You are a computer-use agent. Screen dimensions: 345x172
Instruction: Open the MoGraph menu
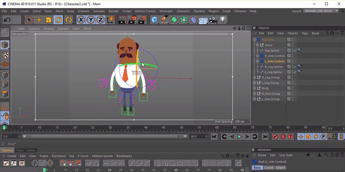pyautogui.click(x=166, y=11)
